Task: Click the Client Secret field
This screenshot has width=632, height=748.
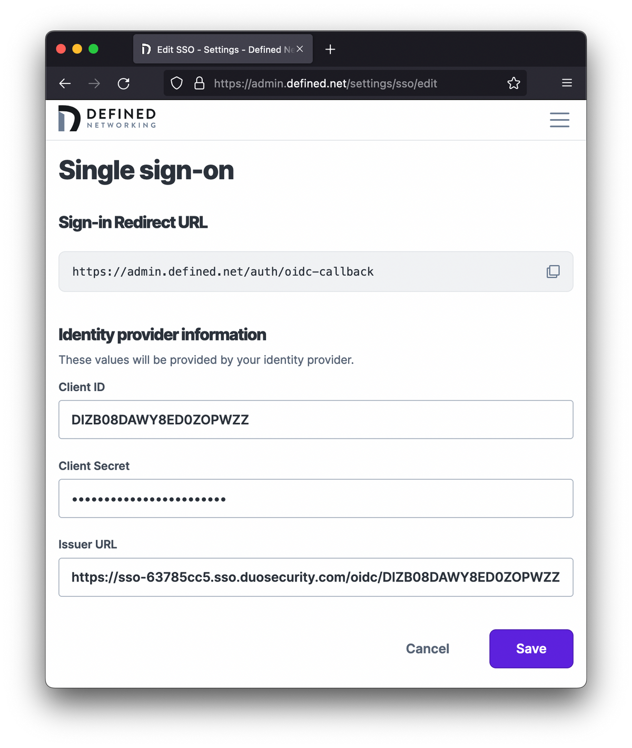Action: pyautogui.click(x=316, y=498)
